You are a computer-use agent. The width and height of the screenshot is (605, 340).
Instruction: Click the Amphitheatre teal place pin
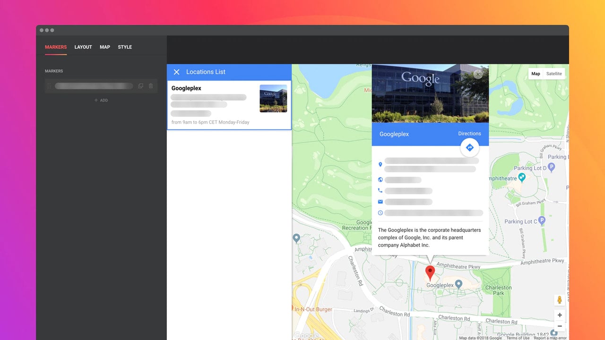[522, 178]
